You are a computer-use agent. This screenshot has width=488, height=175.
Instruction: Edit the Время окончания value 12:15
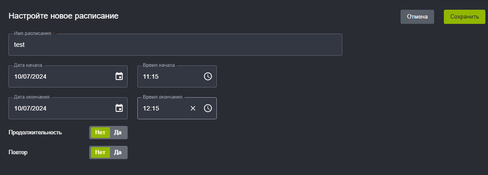151,108
